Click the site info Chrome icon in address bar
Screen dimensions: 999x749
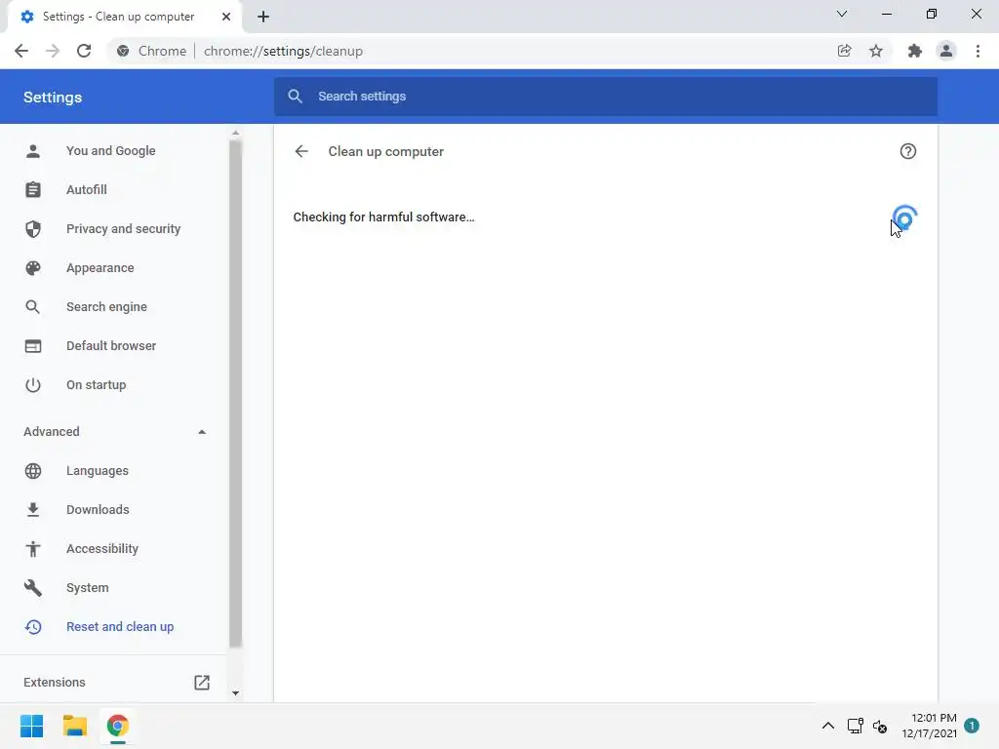click(123, 51)
